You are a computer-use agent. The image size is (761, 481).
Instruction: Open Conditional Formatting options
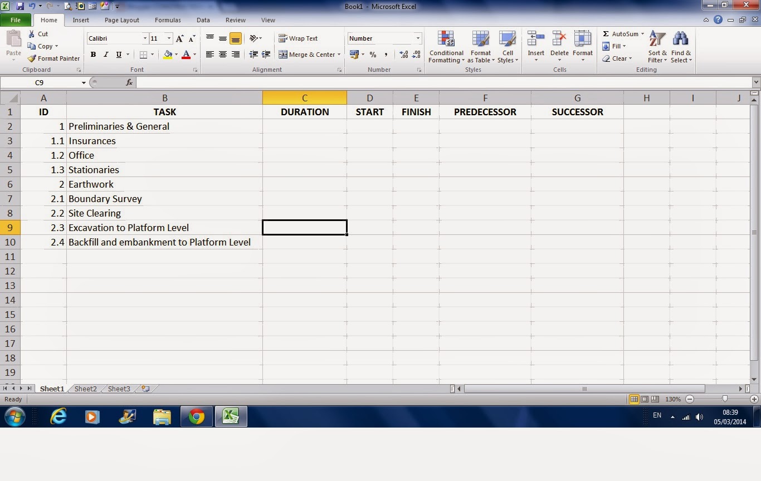pos(446,47)
